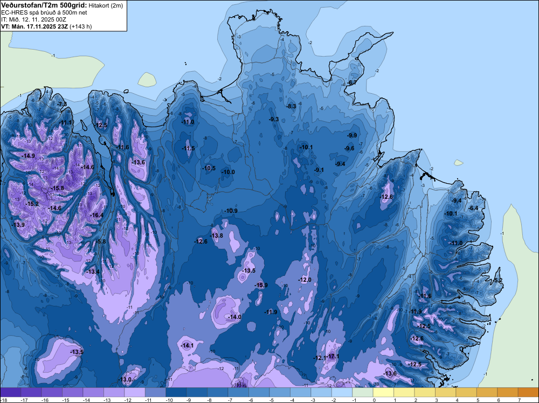
Task: Click the -11.1 temperature label
Action: pos(66,123)
